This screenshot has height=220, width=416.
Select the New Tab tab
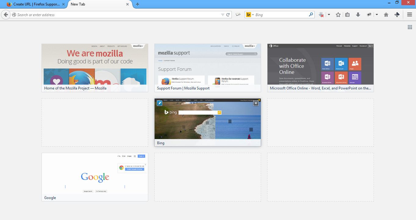[100, 4]
